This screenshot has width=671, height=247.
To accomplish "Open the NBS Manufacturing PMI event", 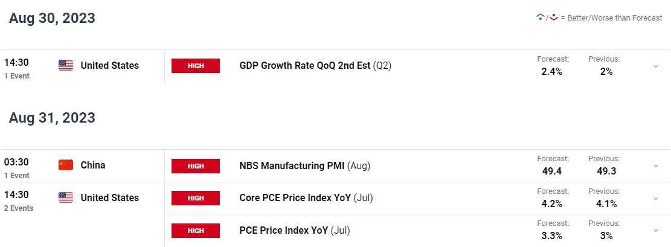I will coord(304,165).
